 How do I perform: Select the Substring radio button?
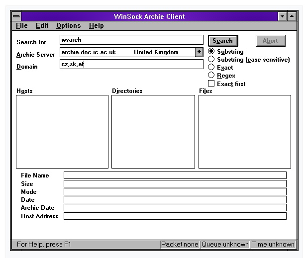pos(211,51)
